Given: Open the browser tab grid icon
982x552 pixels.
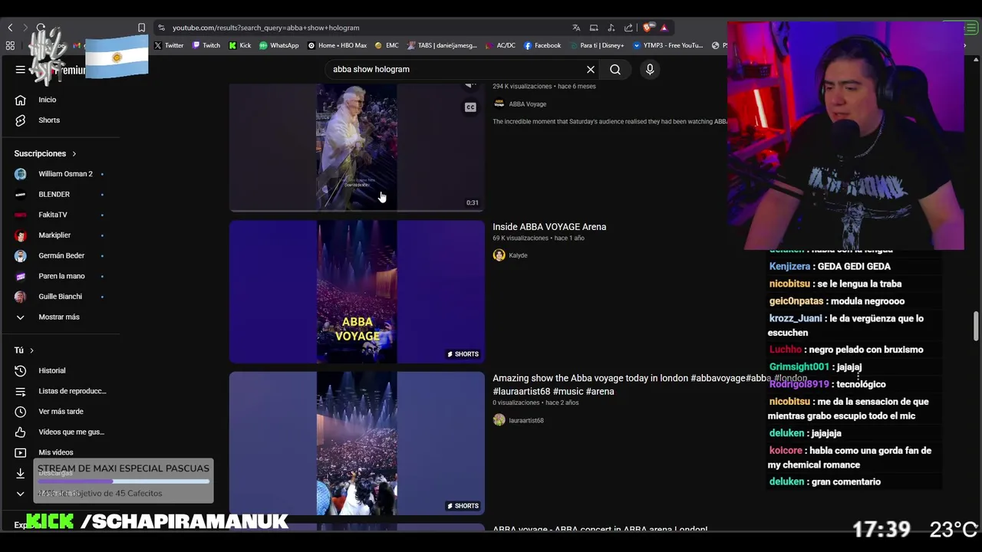Looking at the screenshot, I should (10, 45).
